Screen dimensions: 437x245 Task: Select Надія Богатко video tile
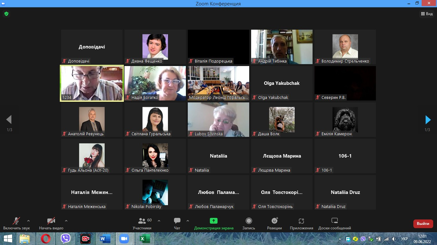155,83
